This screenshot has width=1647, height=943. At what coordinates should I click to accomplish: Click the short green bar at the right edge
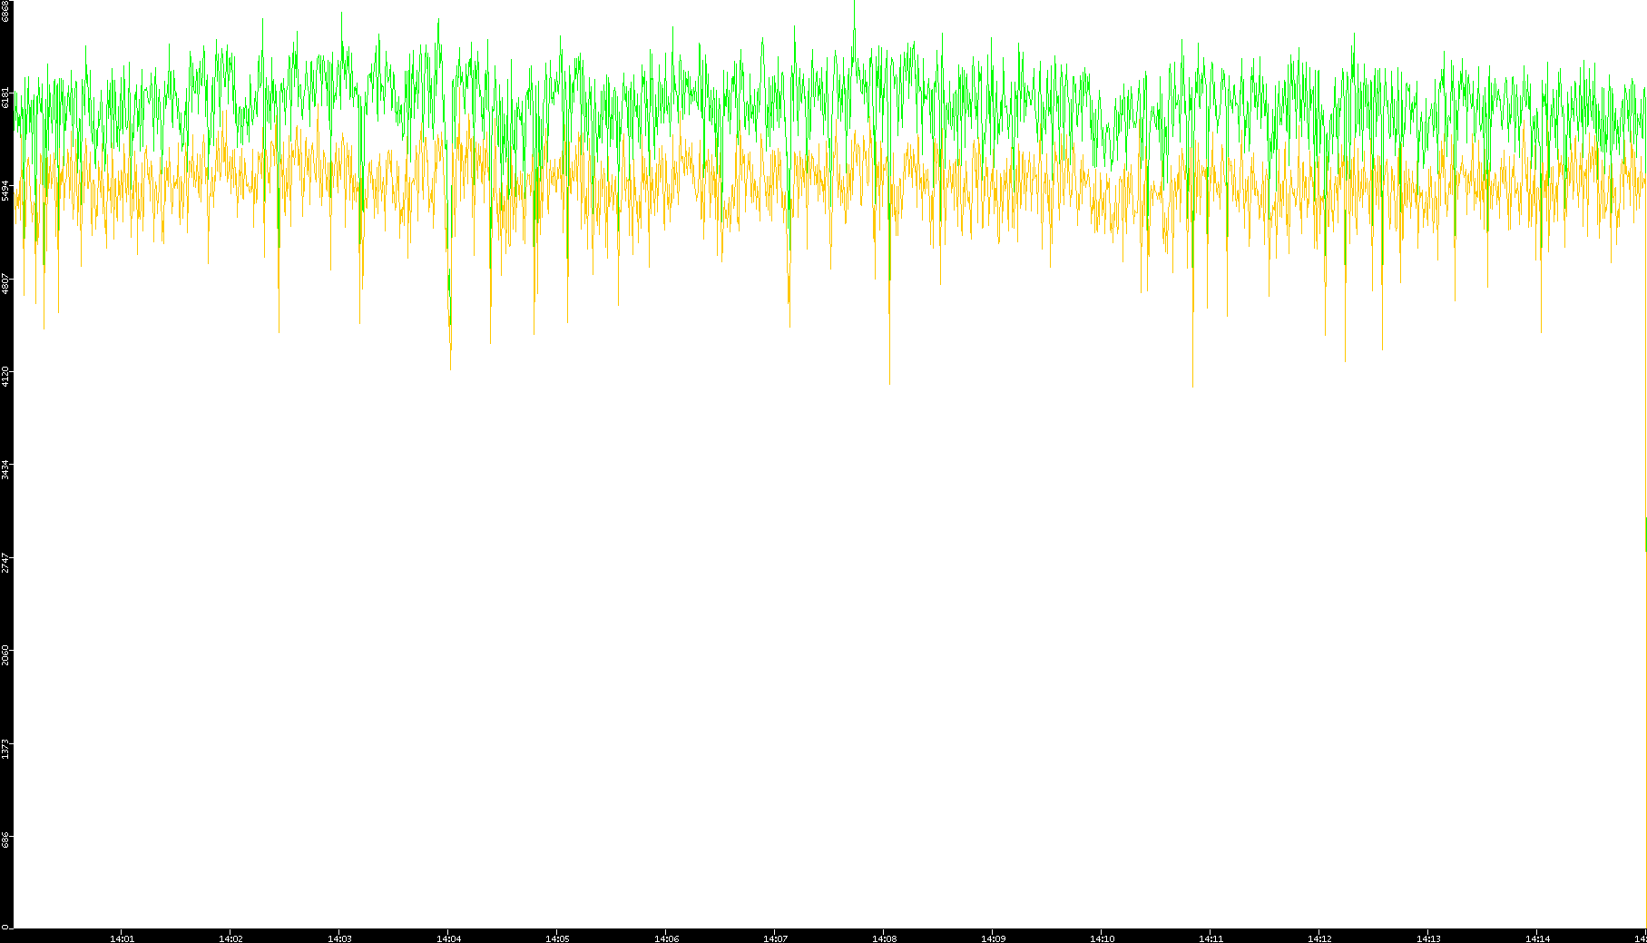(x=1645, y=534)
